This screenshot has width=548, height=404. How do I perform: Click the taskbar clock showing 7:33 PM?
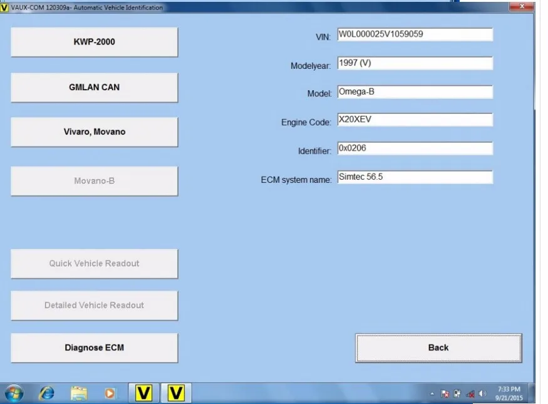click(509, 393)
